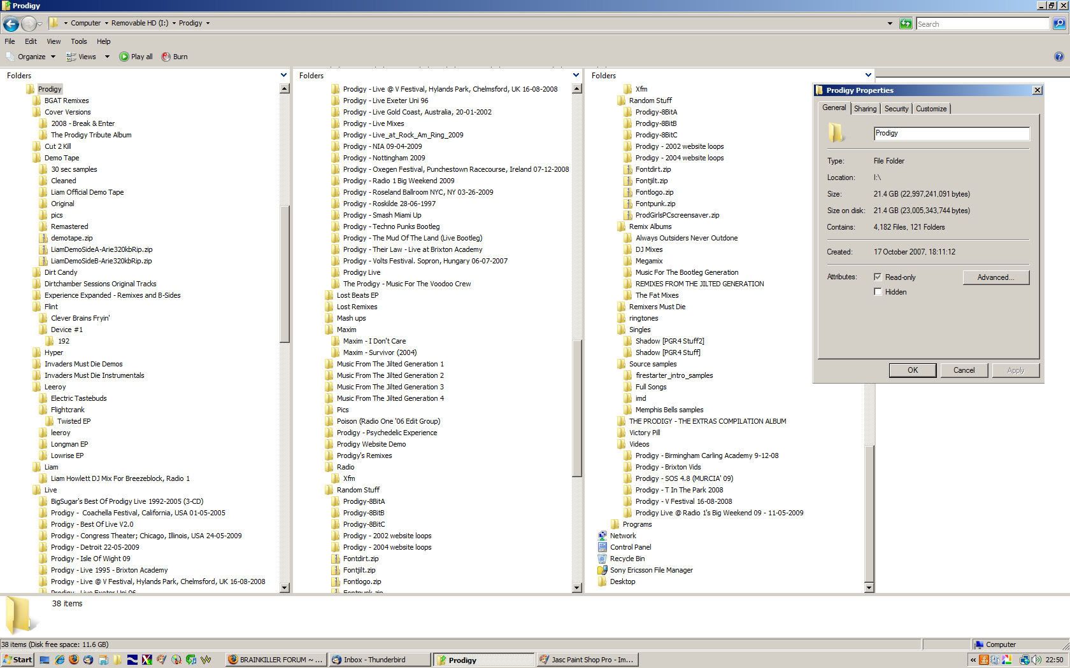Click address bar folder icon
Screen dimensions: 1070x668
coord(54,23)
